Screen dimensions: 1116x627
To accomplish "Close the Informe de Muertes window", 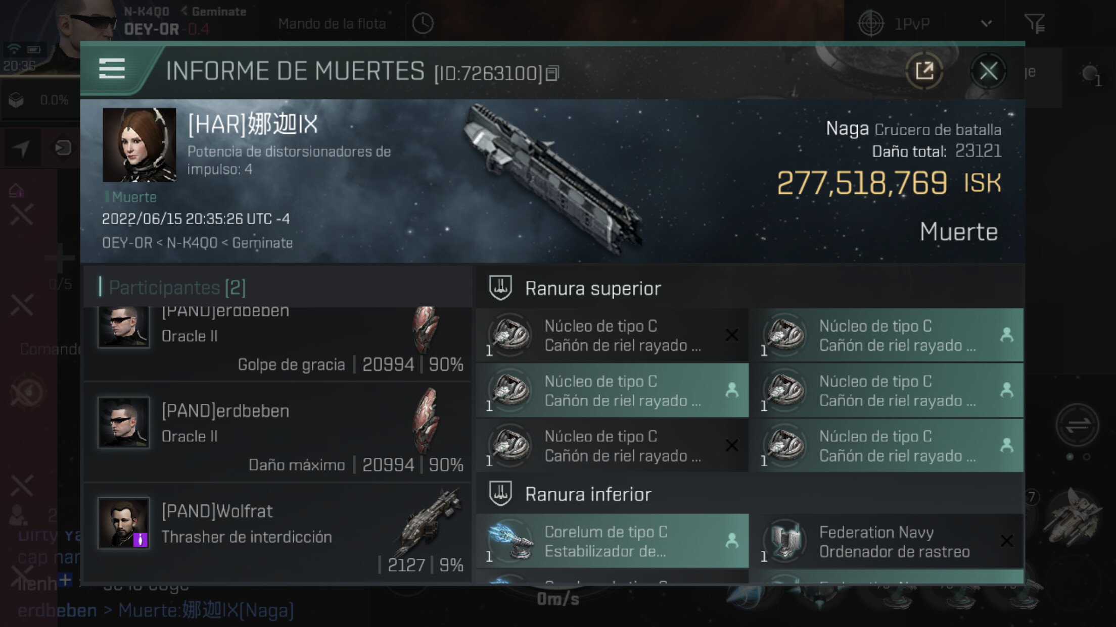I will pos(988,71).
